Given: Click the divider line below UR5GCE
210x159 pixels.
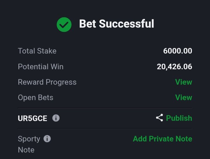Looking at the screenshot, I should [105, 129].
